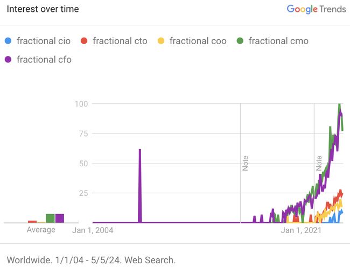Screen dimensions: 350x268
Task: Select the "fractional cmo" legend label
Action: pyautogui.click(x=278, y=41)
